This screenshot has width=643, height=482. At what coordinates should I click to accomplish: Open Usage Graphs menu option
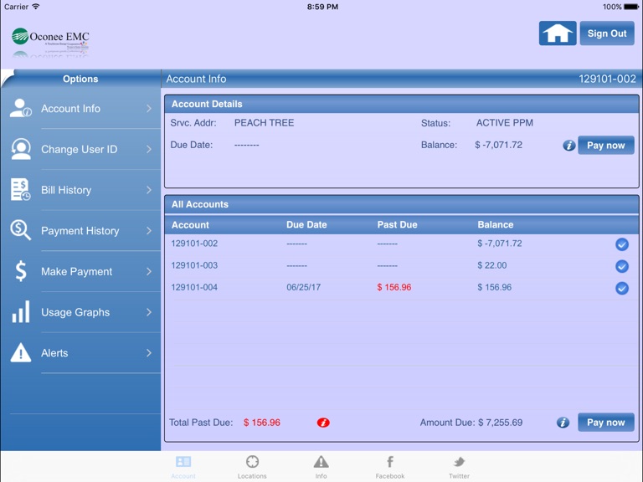(x=80, y=312)
